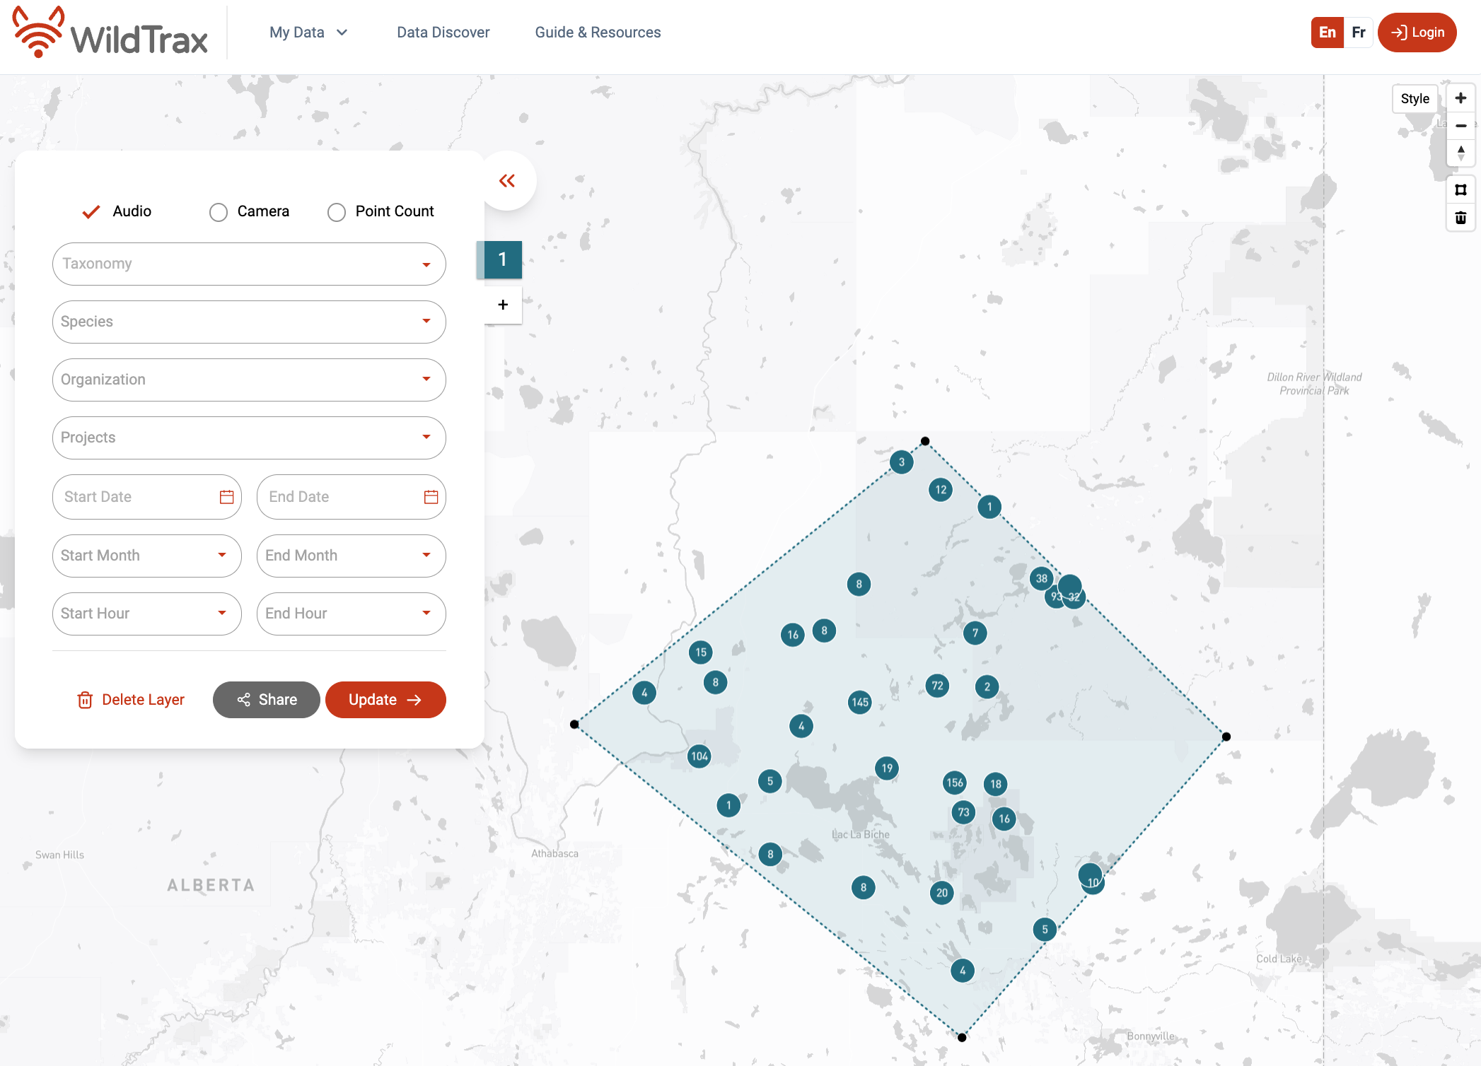Reset map bearing with compass icon
The image size is (1481, 1066).
click(x=1460, y=153)
